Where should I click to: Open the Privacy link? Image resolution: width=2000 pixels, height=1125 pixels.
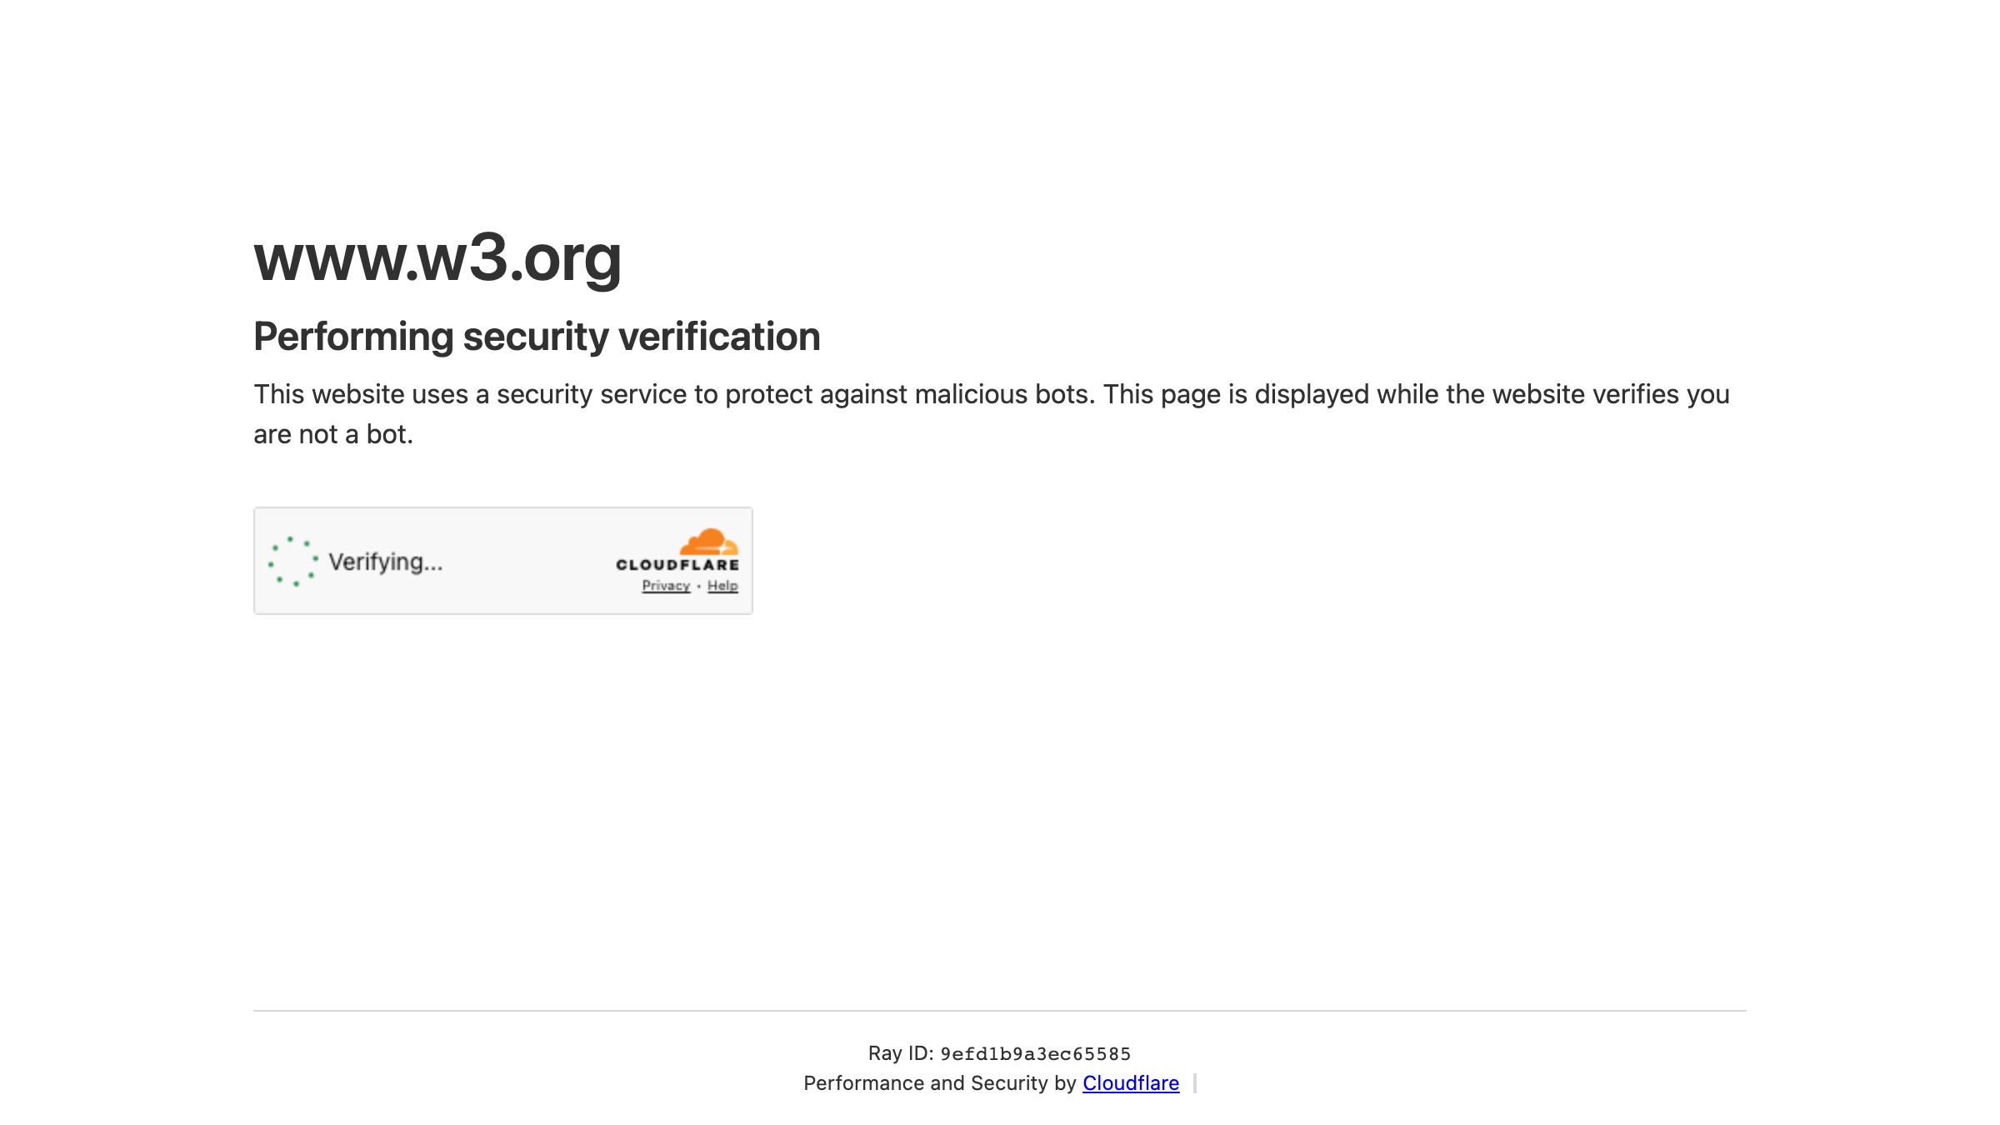(x=666, y=586)
